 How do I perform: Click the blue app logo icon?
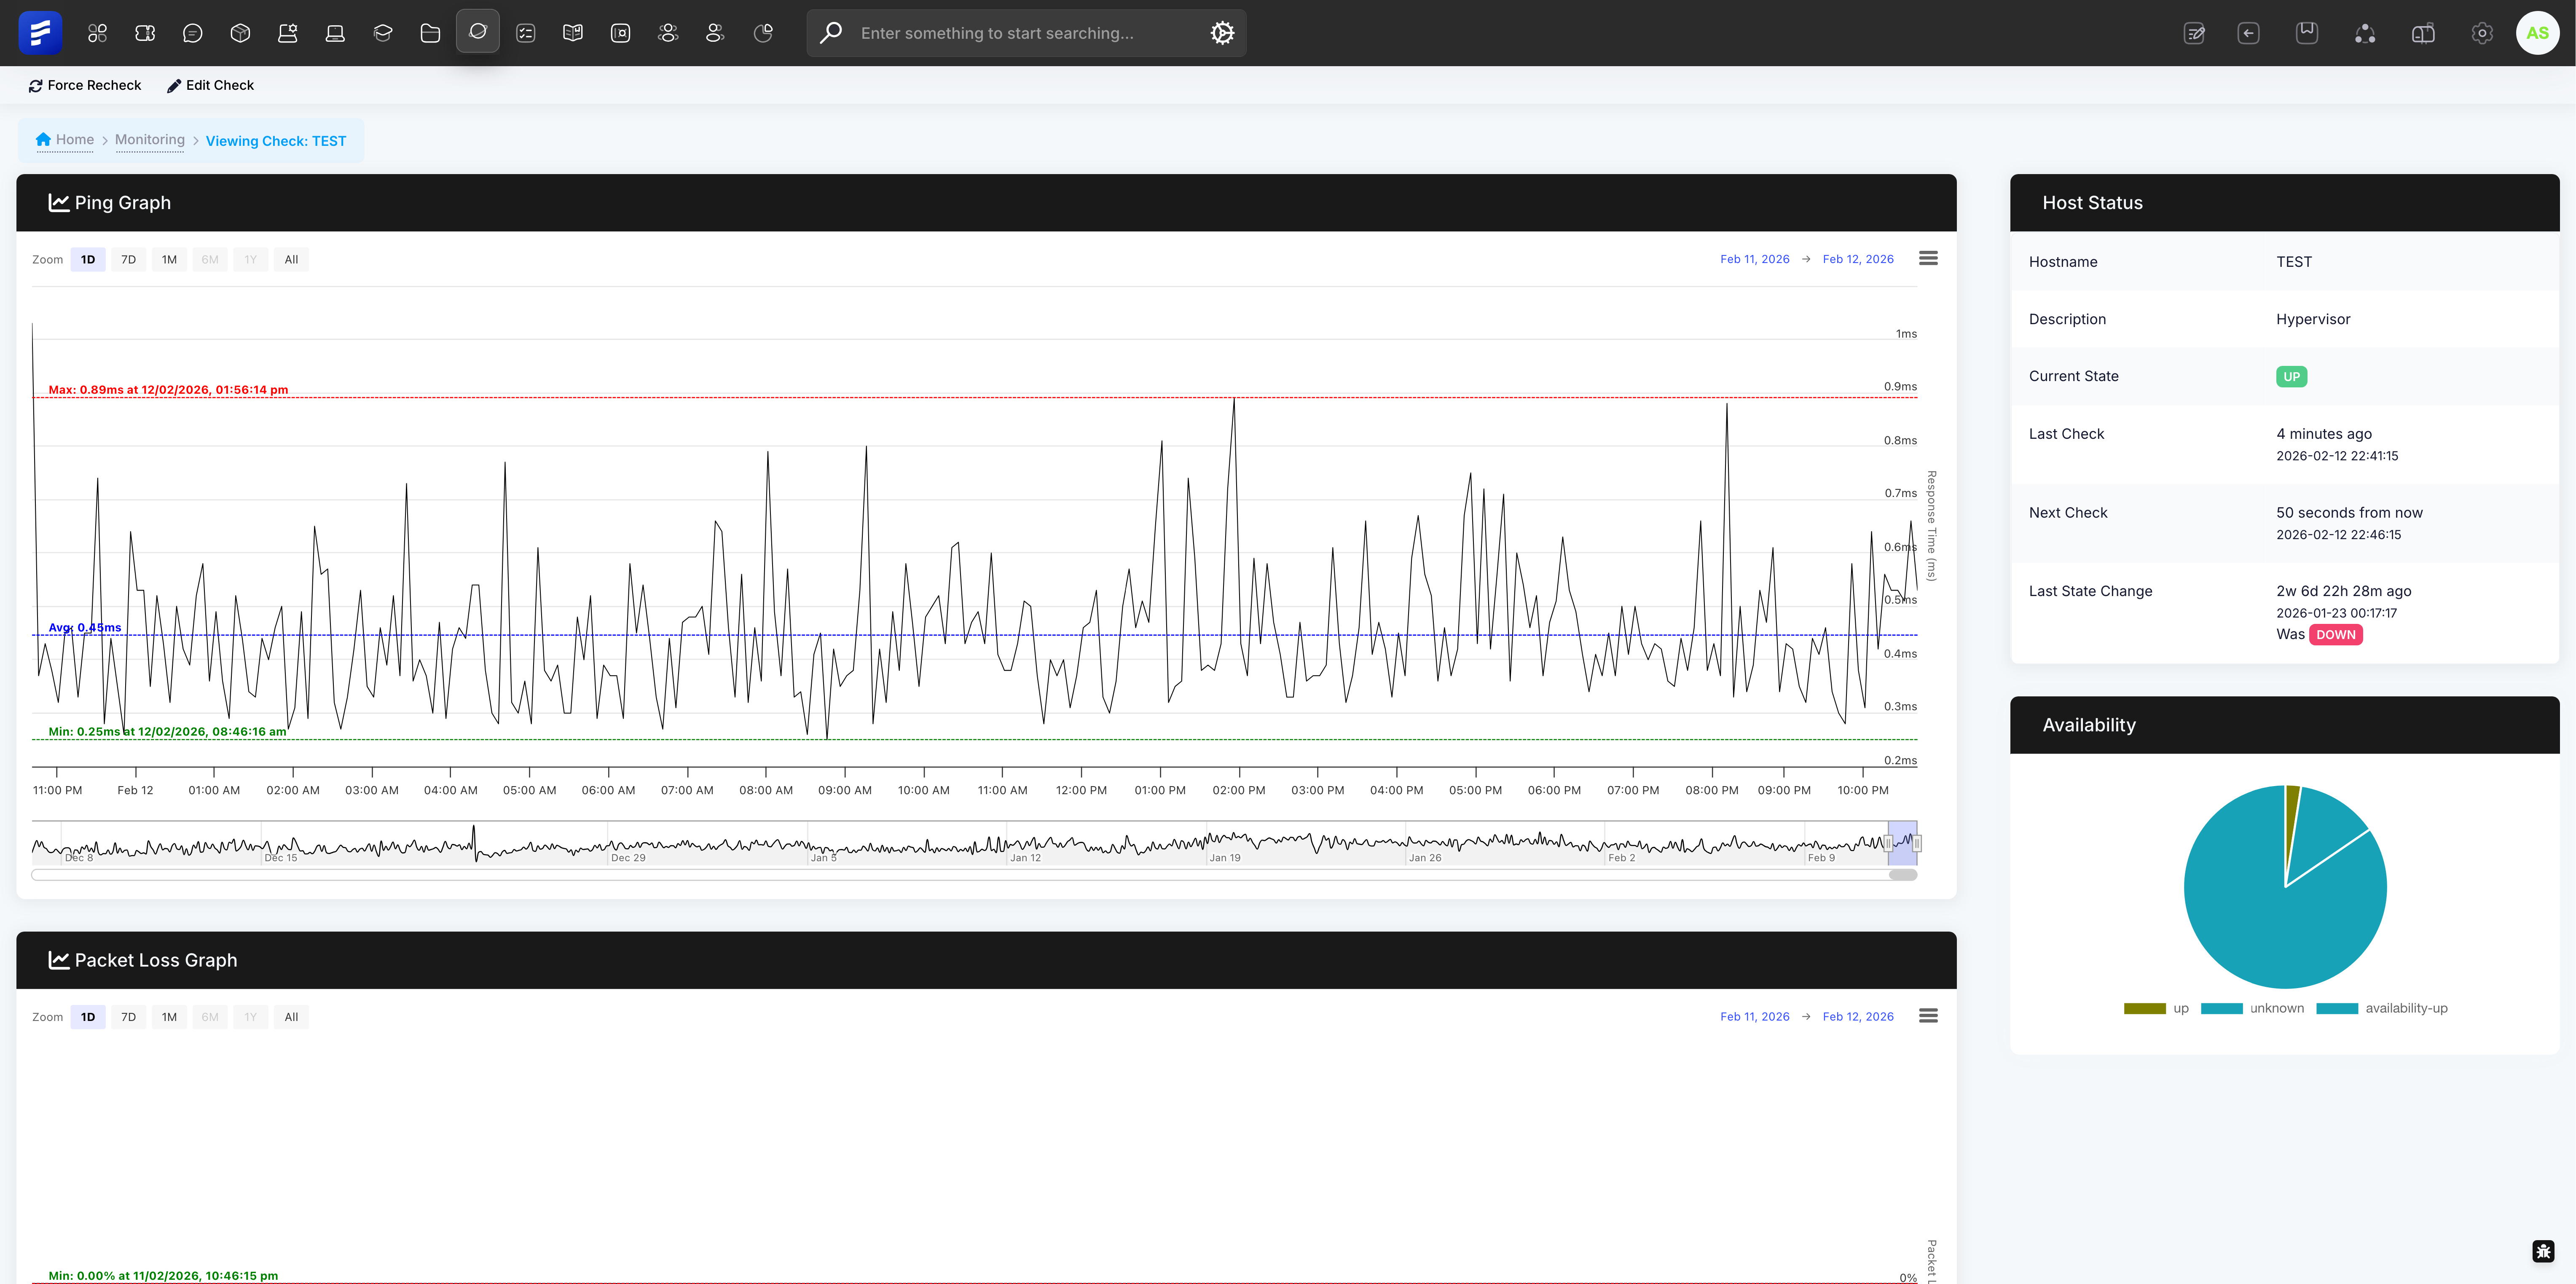point(40,33)
